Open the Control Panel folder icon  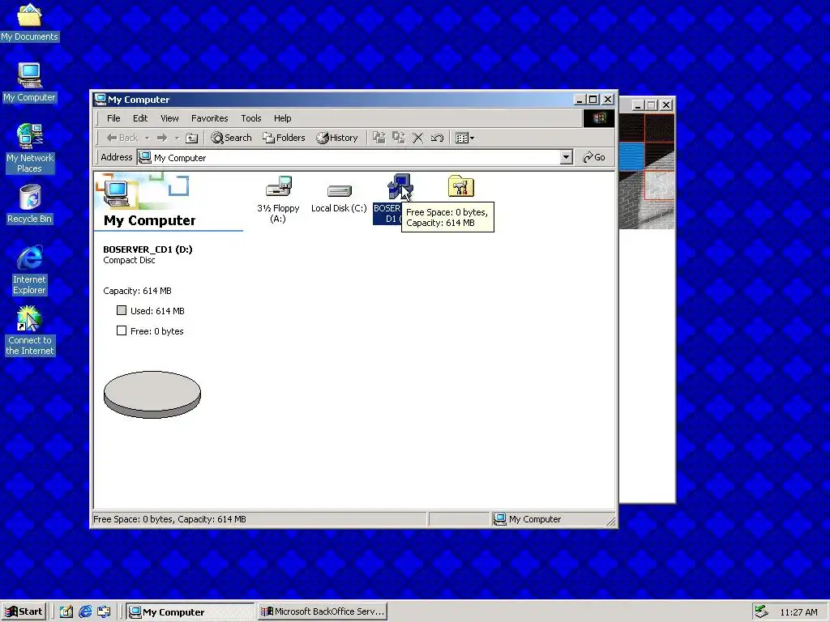point(460,187)
